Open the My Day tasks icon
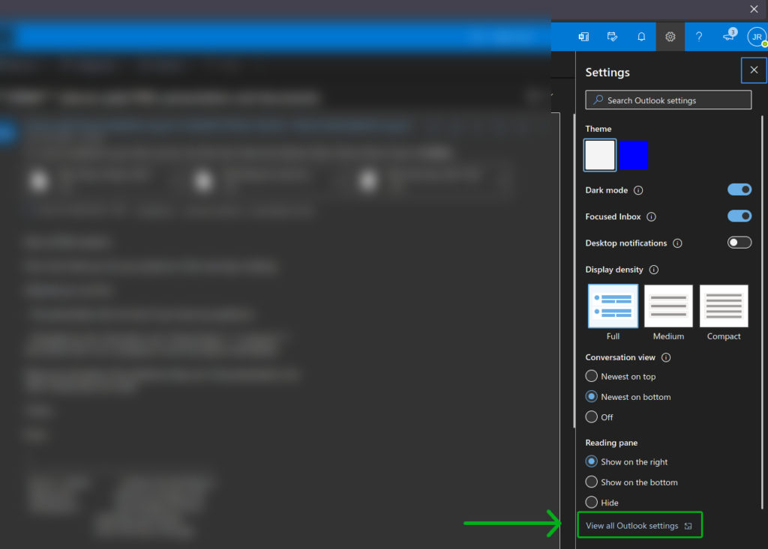Viewport: 768px width, 549px height. 612,37
